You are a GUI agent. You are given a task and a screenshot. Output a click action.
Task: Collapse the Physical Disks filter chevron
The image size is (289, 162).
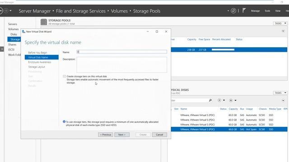[283, 100]
